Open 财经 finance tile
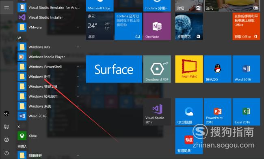Image resolution: width=264 pixels, height=159 pixels. [189, 6]
